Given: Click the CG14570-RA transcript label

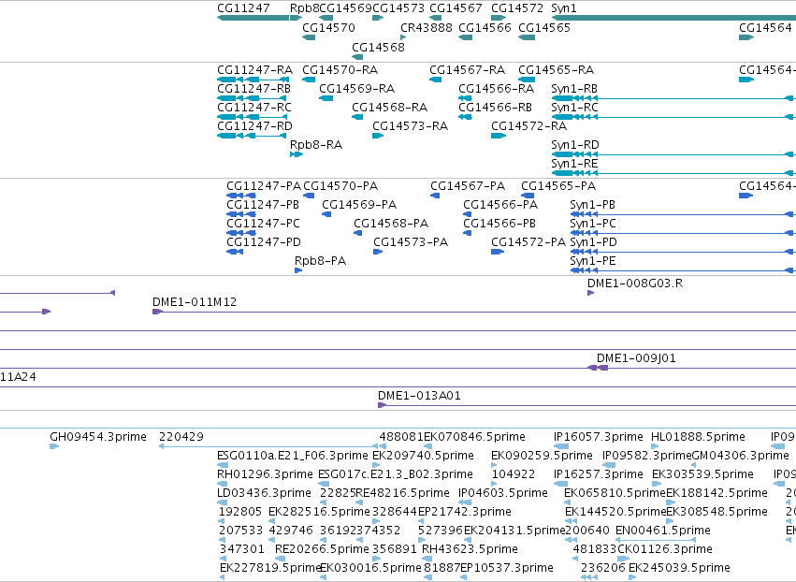Looking at the screenshot, I should pyautogui.click(x=340, y=70).
